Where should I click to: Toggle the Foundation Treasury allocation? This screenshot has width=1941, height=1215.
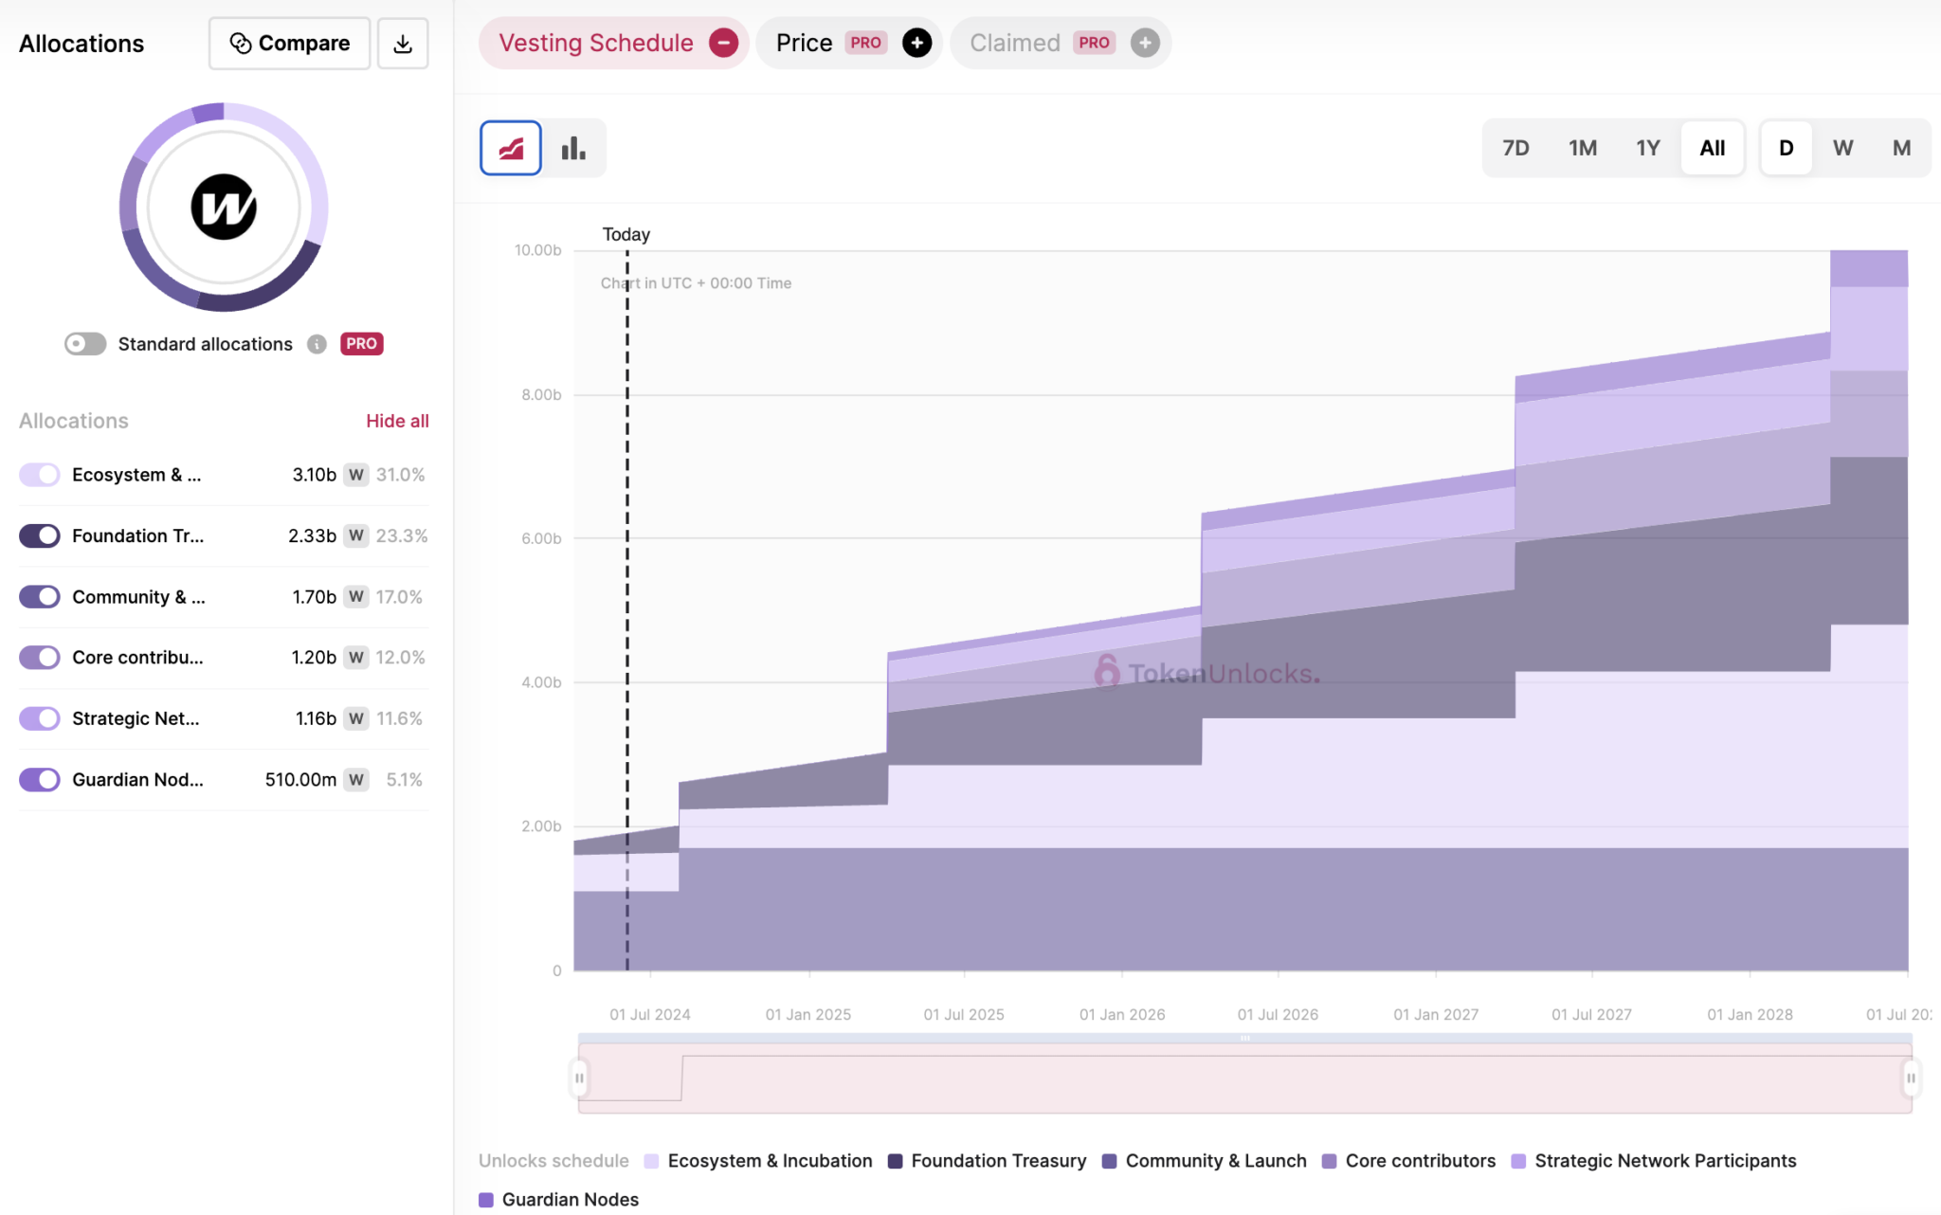tap(38, 535)
